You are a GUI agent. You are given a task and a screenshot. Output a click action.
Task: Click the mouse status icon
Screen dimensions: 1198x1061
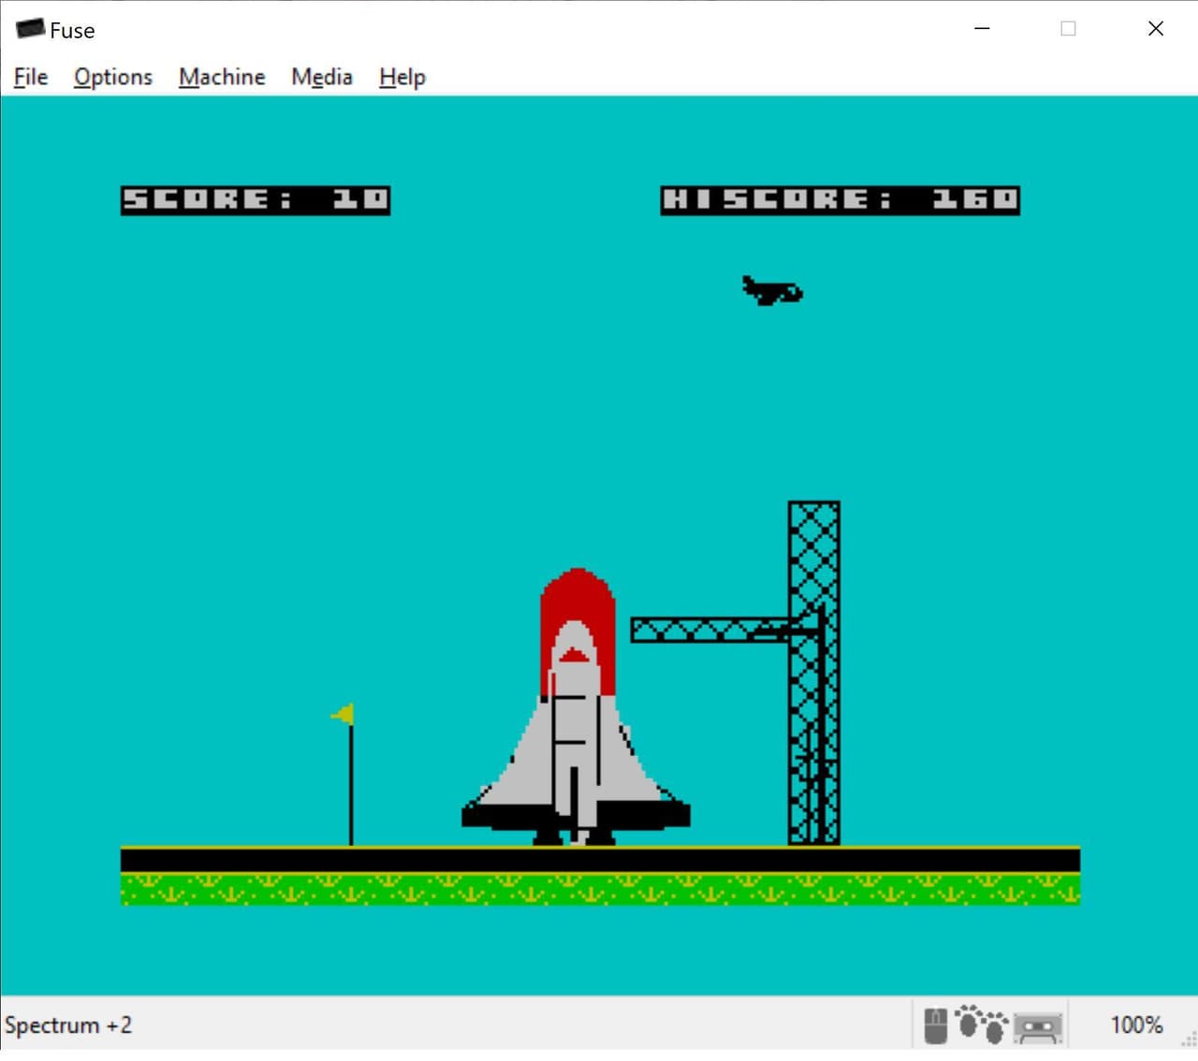tap(935, 1025)
